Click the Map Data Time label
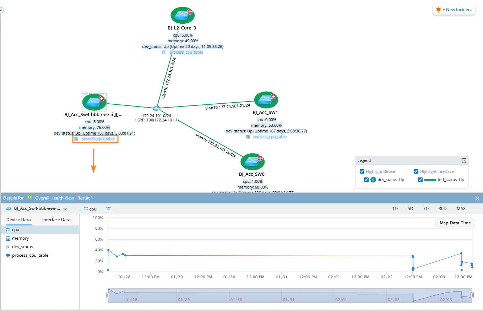 pos(455,223)
